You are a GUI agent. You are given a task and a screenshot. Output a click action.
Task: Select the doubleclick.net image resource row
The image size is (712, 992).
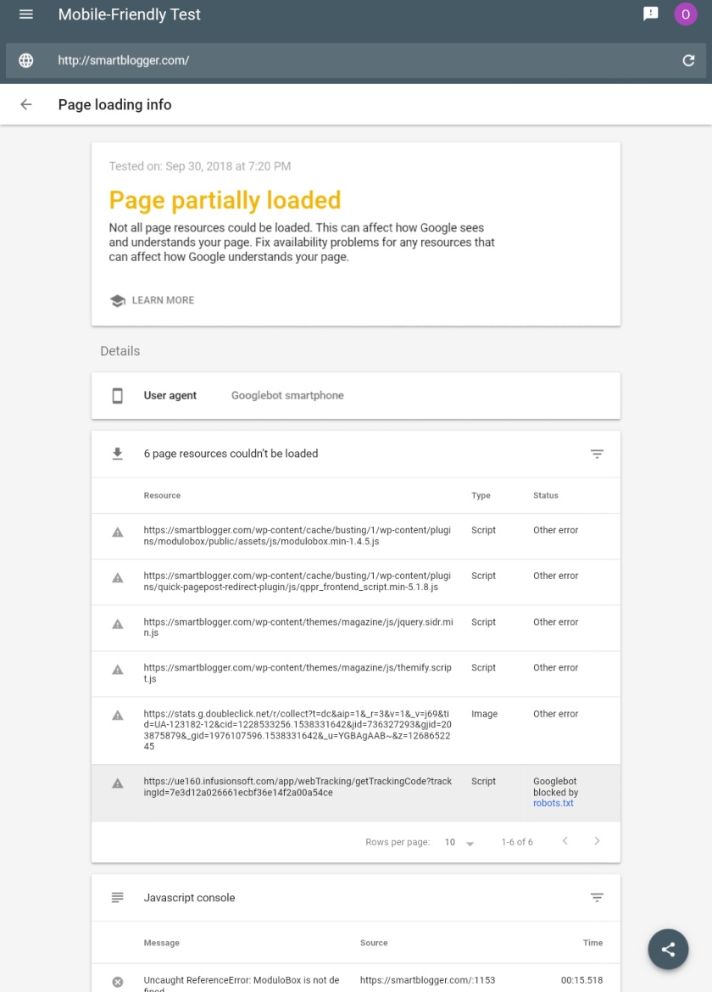tap(356, 730)
